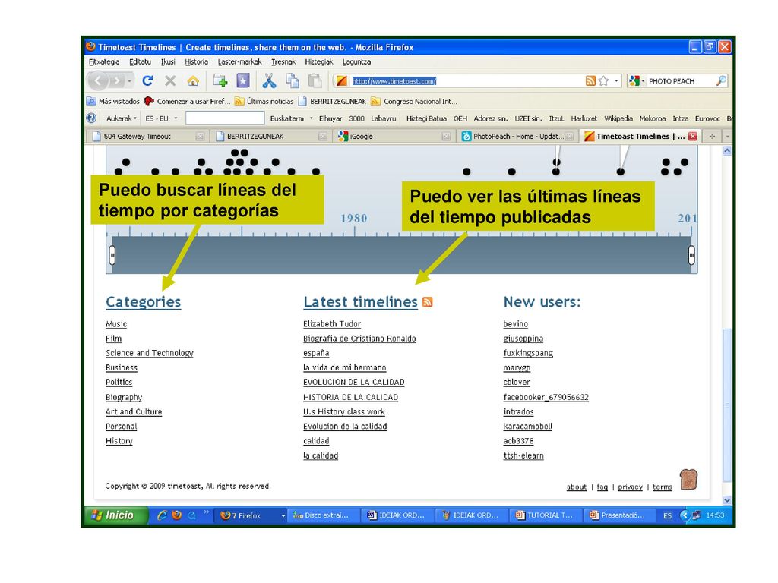
Task: Click the page vertical scrollbar thumb
Action: click(x=727, y=405)
